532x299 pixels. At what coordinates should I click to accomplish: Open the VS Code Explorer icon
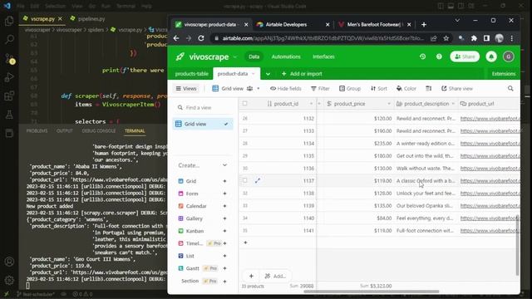coord(9,21)
